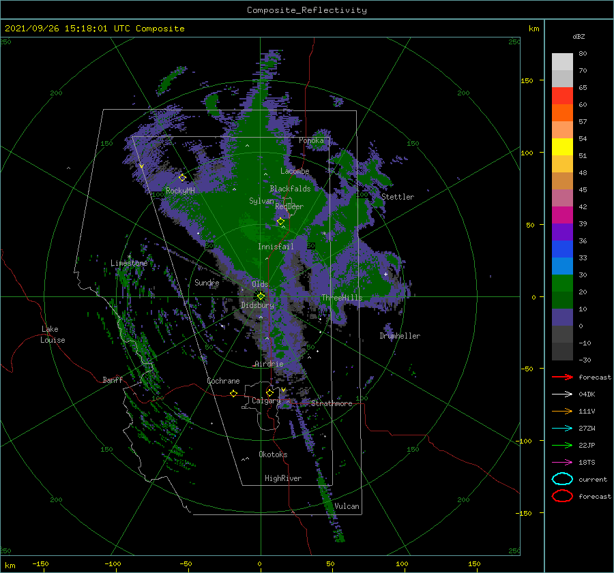Image resolution: width=614 pixels, height=573 pixels.
Task: Select the yellow 54 dBZ color swatch
Action: coord(562,146)
